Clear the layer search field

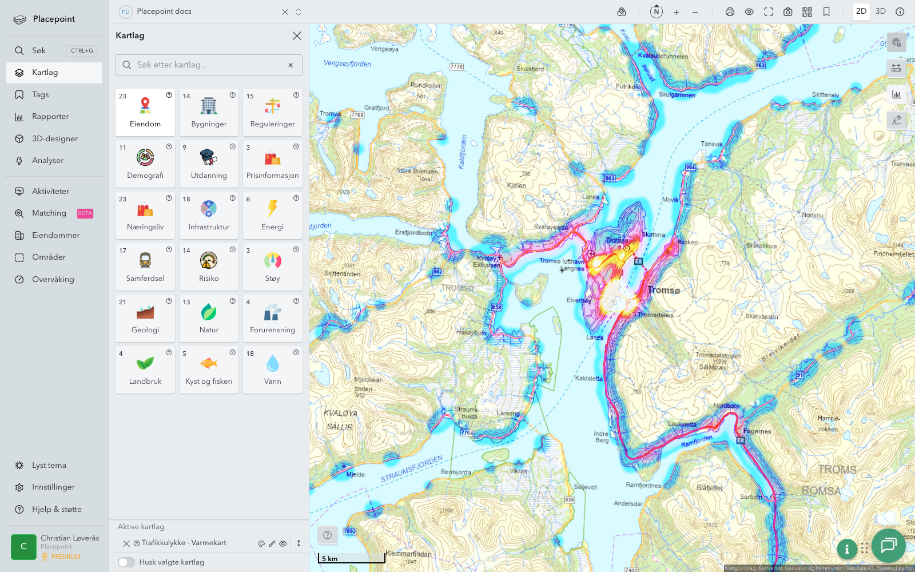pos(291,65)
